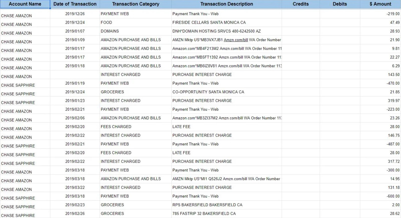Select the empty date cell beside INTEREST CHARGED
This screenshot has width=401, height=218.
tap(75, 75)
